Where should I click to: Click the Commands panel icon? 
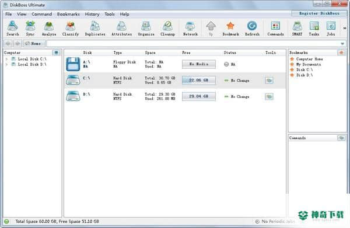[x=341, y=138]
